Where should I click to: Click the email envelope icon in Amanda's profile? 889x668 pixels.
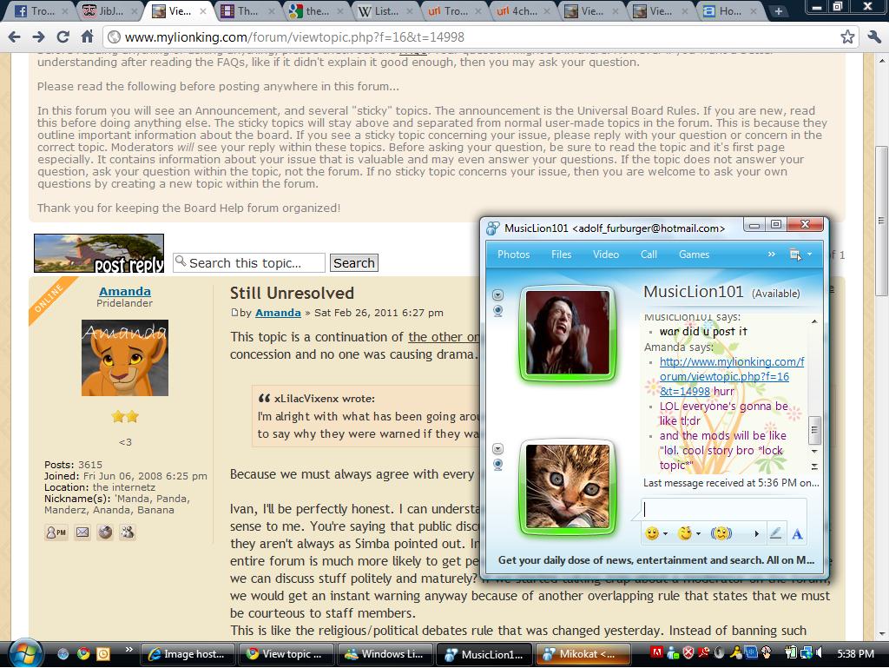(82, 532)
